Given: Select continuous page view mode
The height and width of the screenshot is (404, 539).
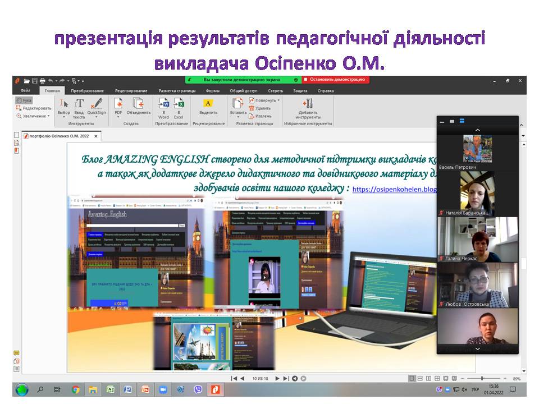Looking at the screenshot, I should pyautogui.click(x=420, y=378).
